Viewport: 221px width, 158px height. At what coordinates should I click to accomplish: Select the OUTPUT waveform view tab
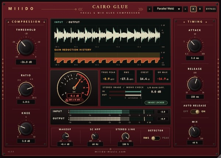(x=74, y=22)
